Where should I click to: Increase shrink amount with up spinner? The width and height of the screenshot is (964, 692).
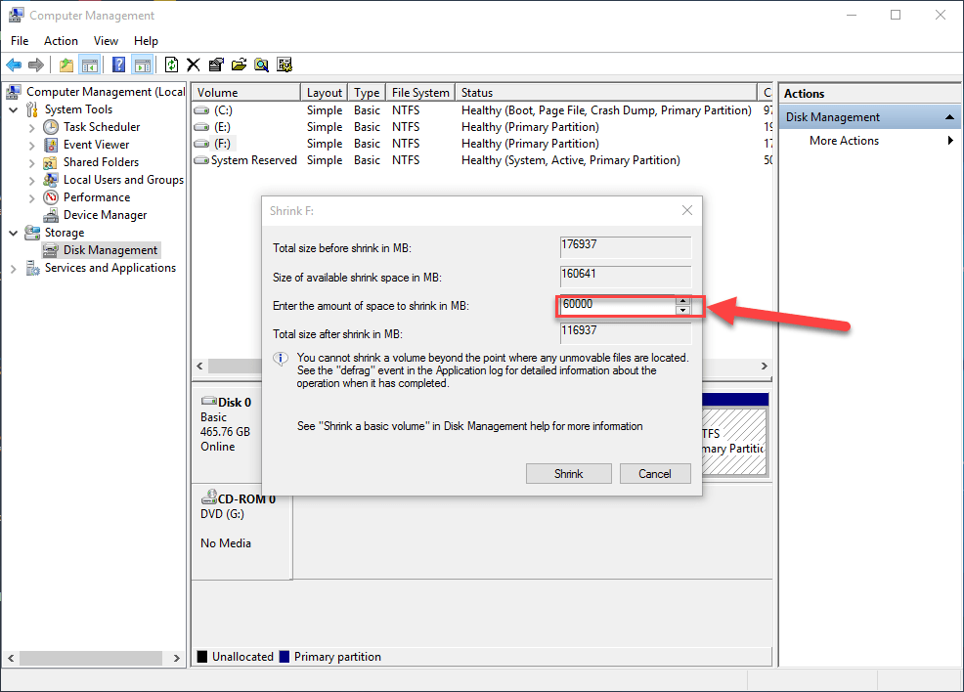point(683,300)
